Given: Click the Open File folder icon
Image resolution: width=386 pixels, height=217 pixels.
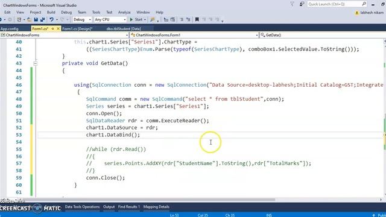Looking at the screenshot, I should (29, 19).
